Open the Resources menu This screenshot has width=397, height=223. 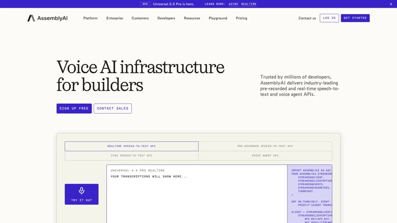click(192, 18)
